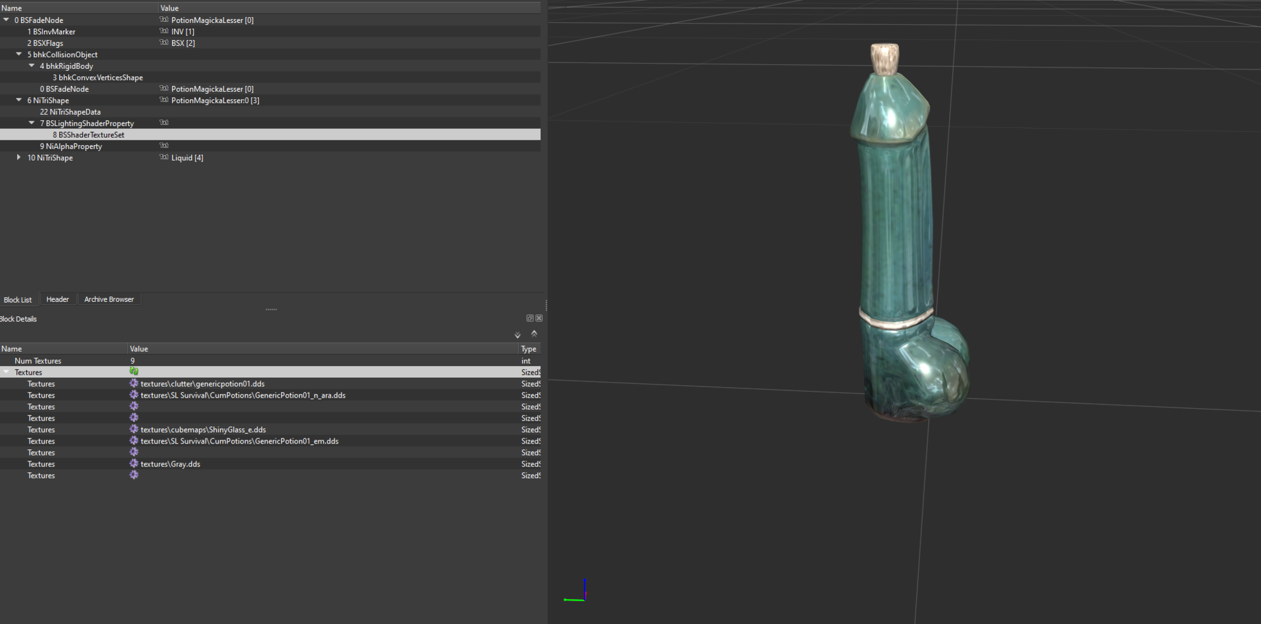Click the Name column header in block list

[x=79, y=8]
